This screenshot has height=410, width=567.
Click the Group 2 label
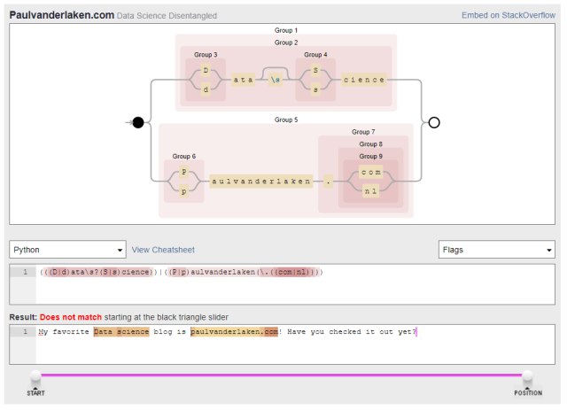click(286, 43)
